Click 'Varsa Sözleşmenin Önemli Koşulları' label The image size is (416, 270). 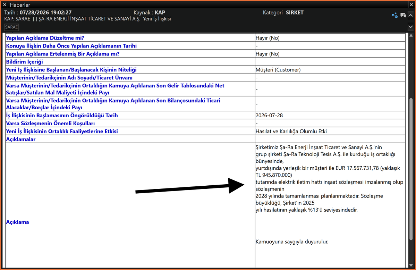[x=50, y=124]
